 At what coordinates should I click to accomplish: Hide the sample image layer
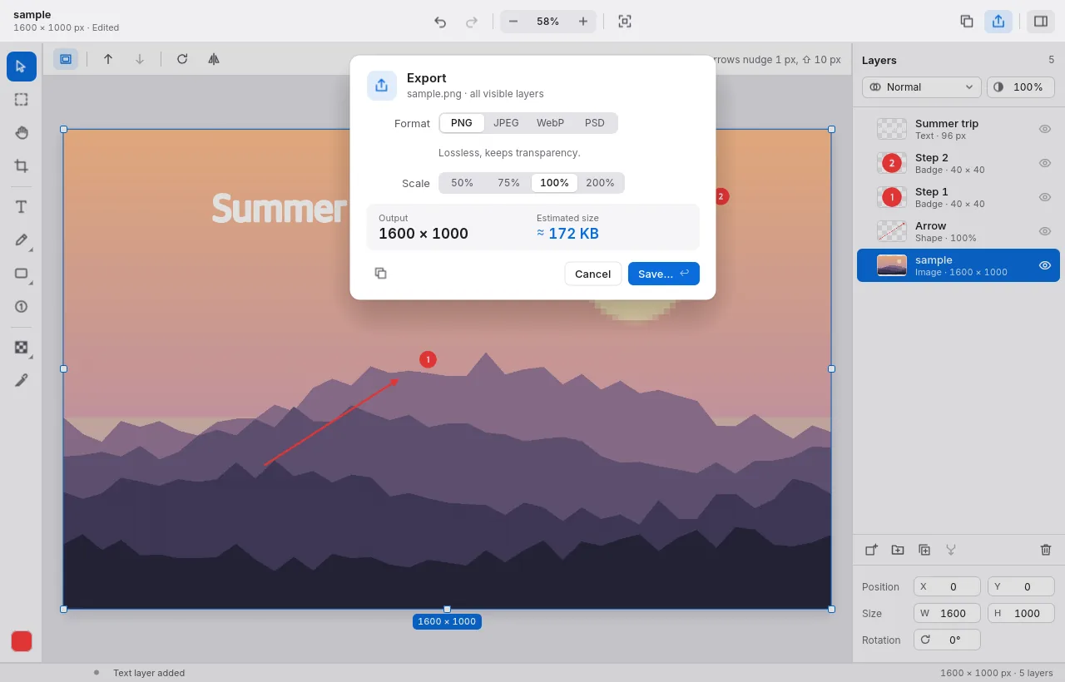(x=1045, y=265)
